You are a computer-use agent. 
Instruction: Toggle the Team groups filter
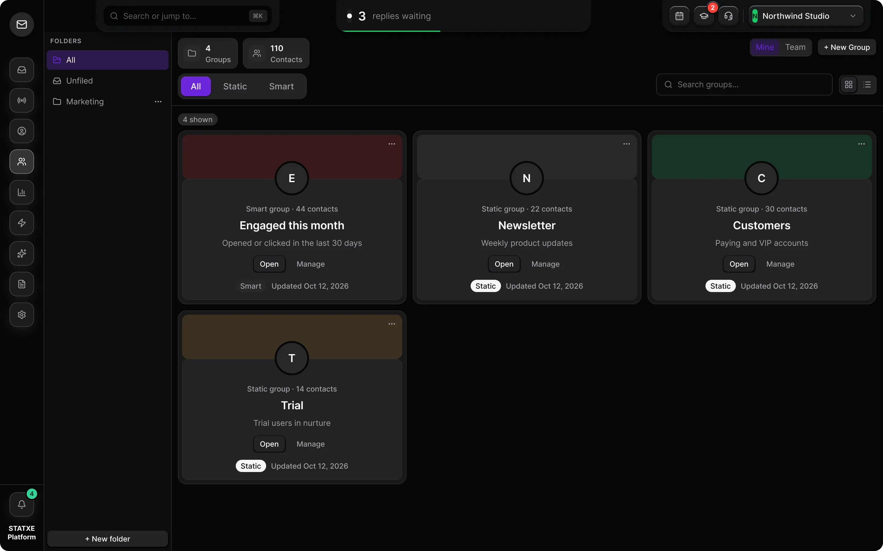795,47
